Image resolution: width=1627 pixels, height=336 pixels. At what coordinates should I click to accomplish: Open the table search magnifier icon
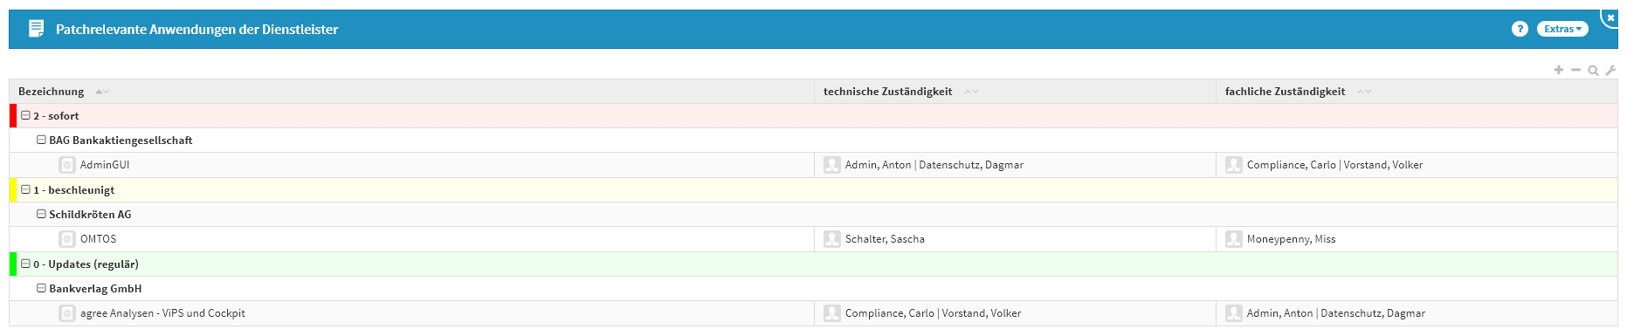click(x=1593, y=70)
